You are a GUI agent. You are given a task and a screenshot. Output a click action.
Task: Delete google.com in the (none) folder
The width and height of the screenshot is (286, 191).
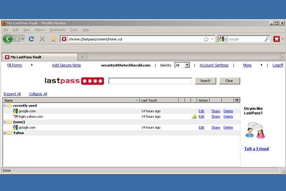tap(228, 127)
